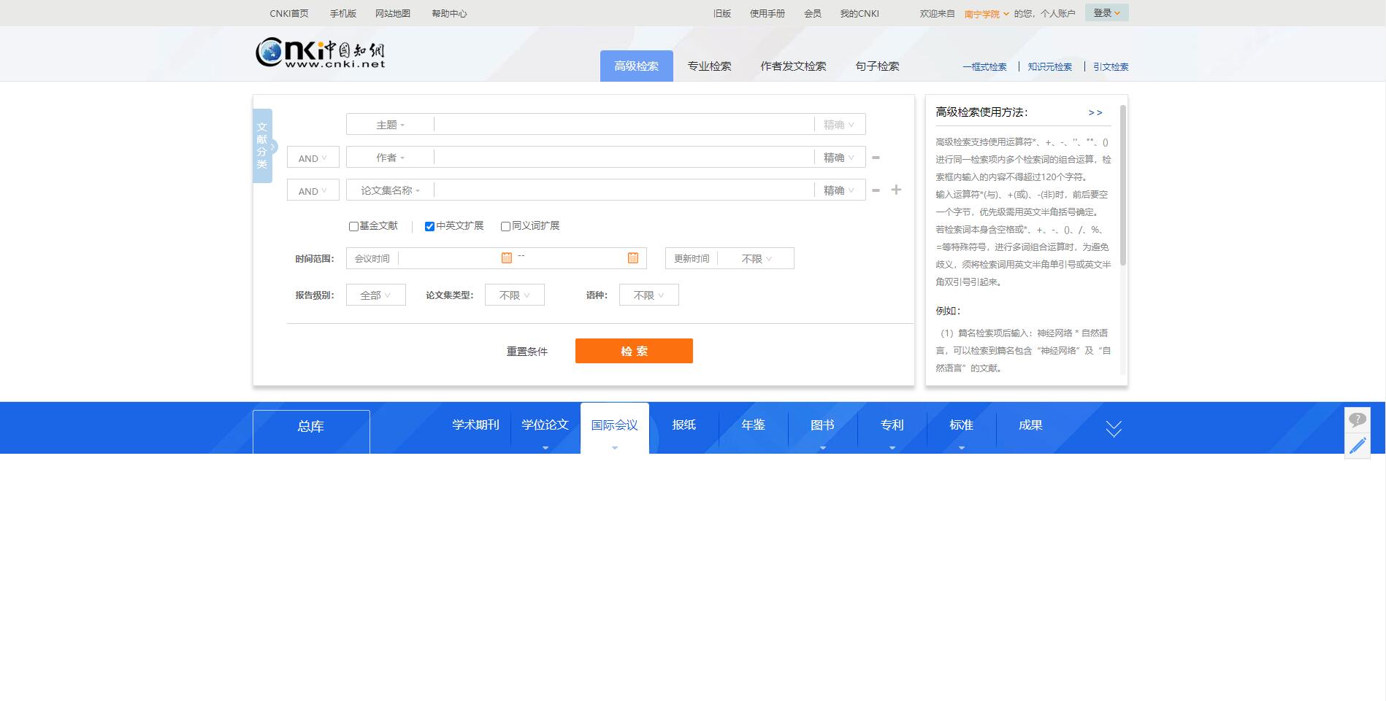Viewport: 1386px width, 701px height.
Task: Open the end date calendar picker
Action: pyautogui.click(x=632, y=257)
